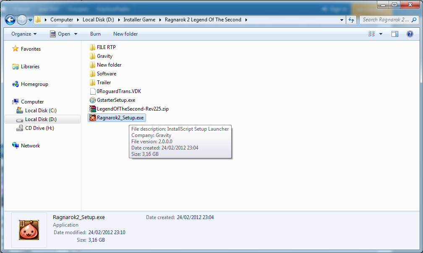Select the FILE RTP folder icon

tap(92, 47)
